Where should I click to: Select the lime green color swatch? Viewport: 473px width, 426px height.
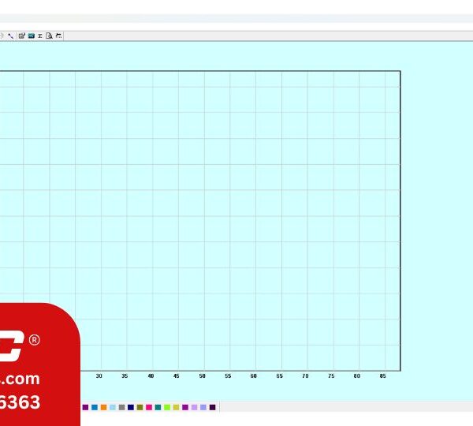[167, 407]
